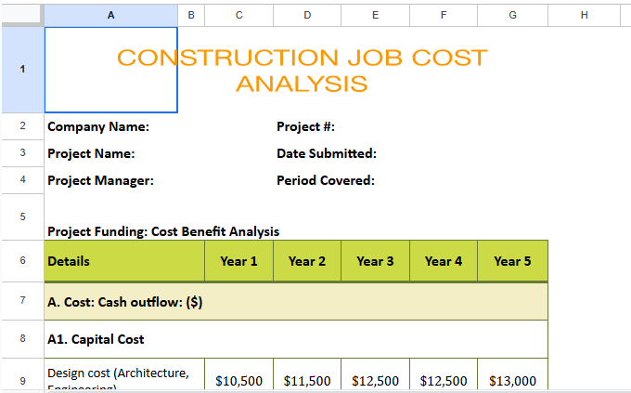
Task: Click the Project Manager cell
Action: pyautogui.click(x=100, y=180)
